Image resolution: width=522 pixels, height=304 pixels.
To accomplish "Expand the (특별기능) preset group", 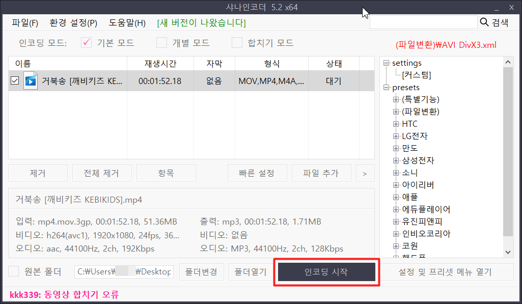I will tap(396, 99).
